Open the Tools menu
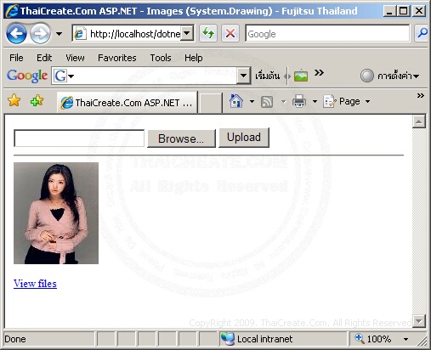The height and width of the screenshot is (350, 431). 161,58
